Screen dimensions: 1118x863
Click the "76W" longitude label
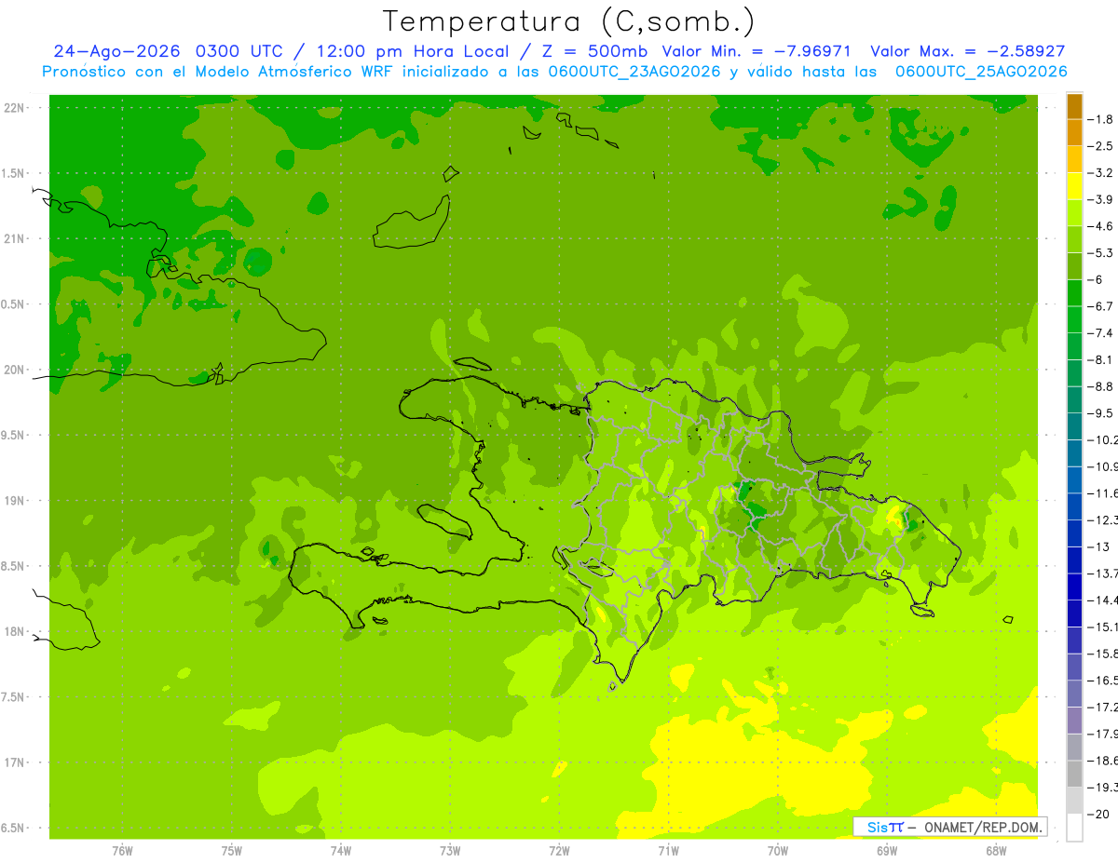[x=122, y=851]
